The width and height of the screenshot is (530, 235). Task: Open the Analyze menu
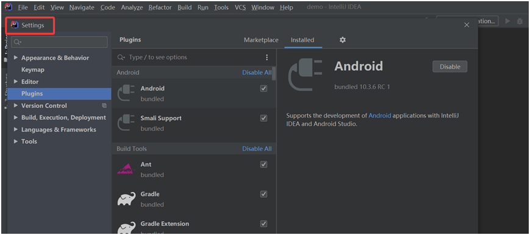coord(132,7)
